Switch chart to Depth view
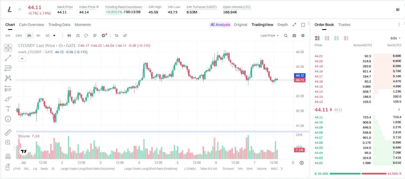Viewport: 405px width, 179px height. pos(283,25)
